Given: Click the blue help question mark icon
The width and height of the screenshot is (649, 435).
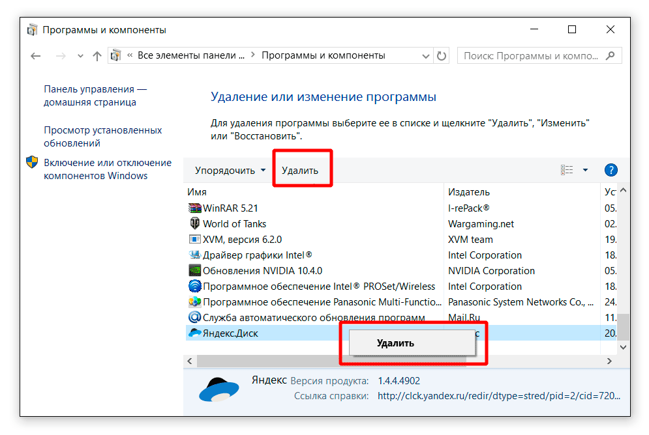Looking at the screenshot, I should click(611, 171).
